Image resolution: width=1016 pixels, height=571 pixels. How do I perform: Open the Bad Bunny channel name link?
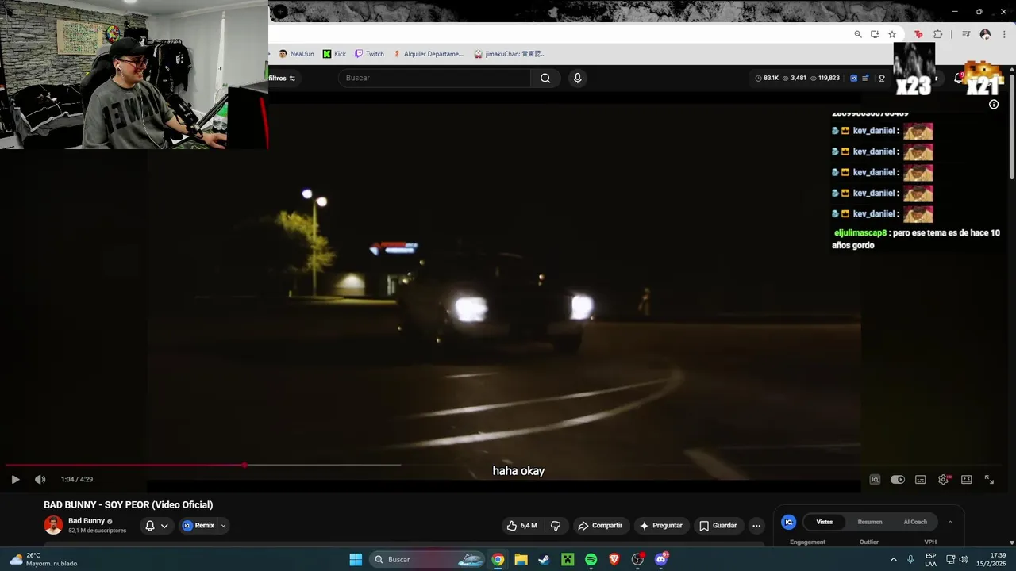point(87,521)
